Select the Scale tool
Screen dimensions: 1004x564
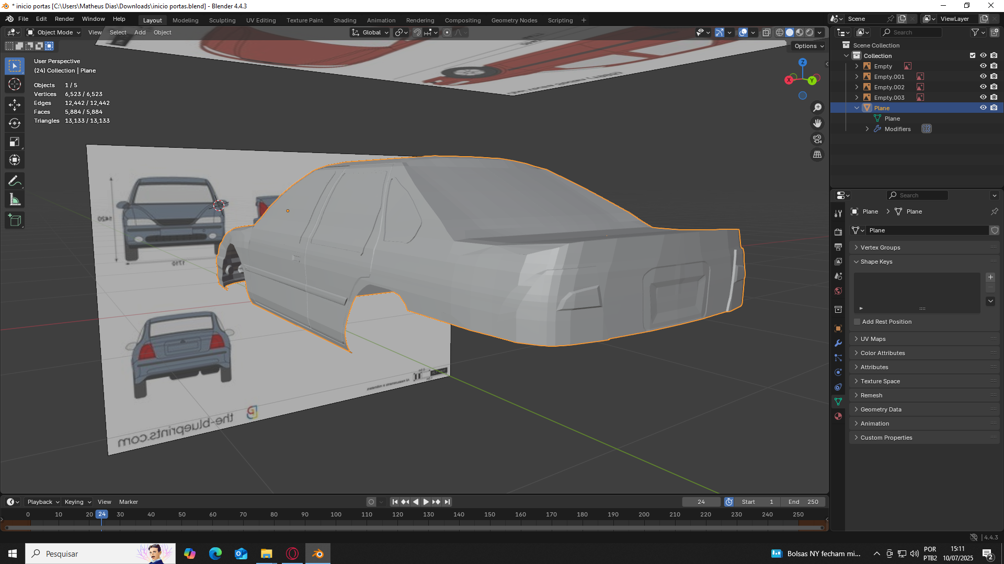point(15,142)
